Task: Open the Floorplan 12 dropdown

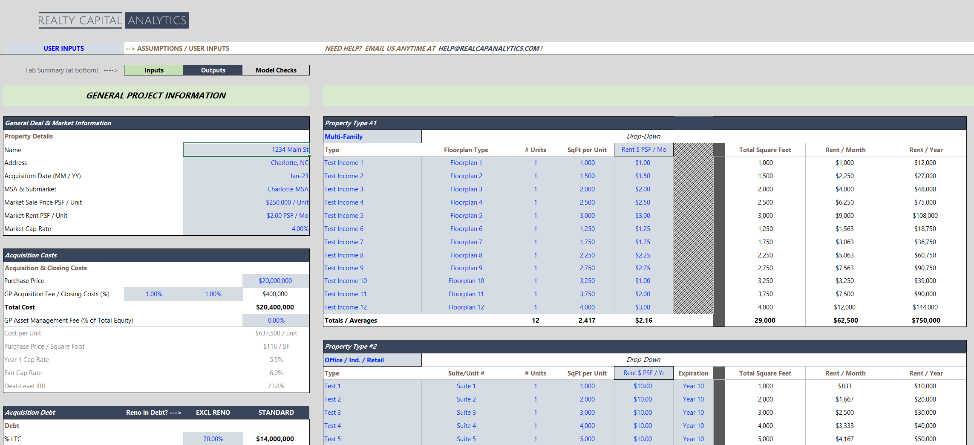Action: (466, 307)
